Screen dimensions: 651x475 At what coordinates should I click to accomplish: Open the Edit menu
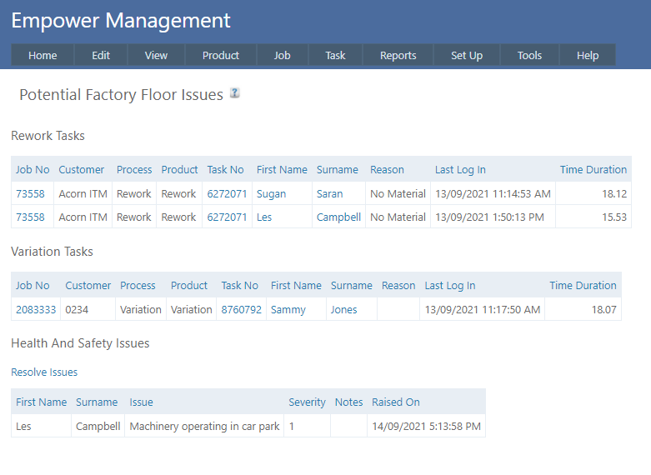coord(101,55)
